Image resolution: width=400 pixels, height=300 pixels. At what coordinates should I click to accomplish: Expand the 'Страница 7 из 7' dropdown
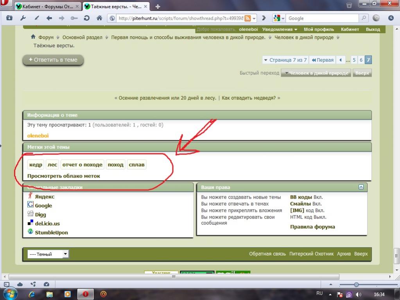point(285,60)
